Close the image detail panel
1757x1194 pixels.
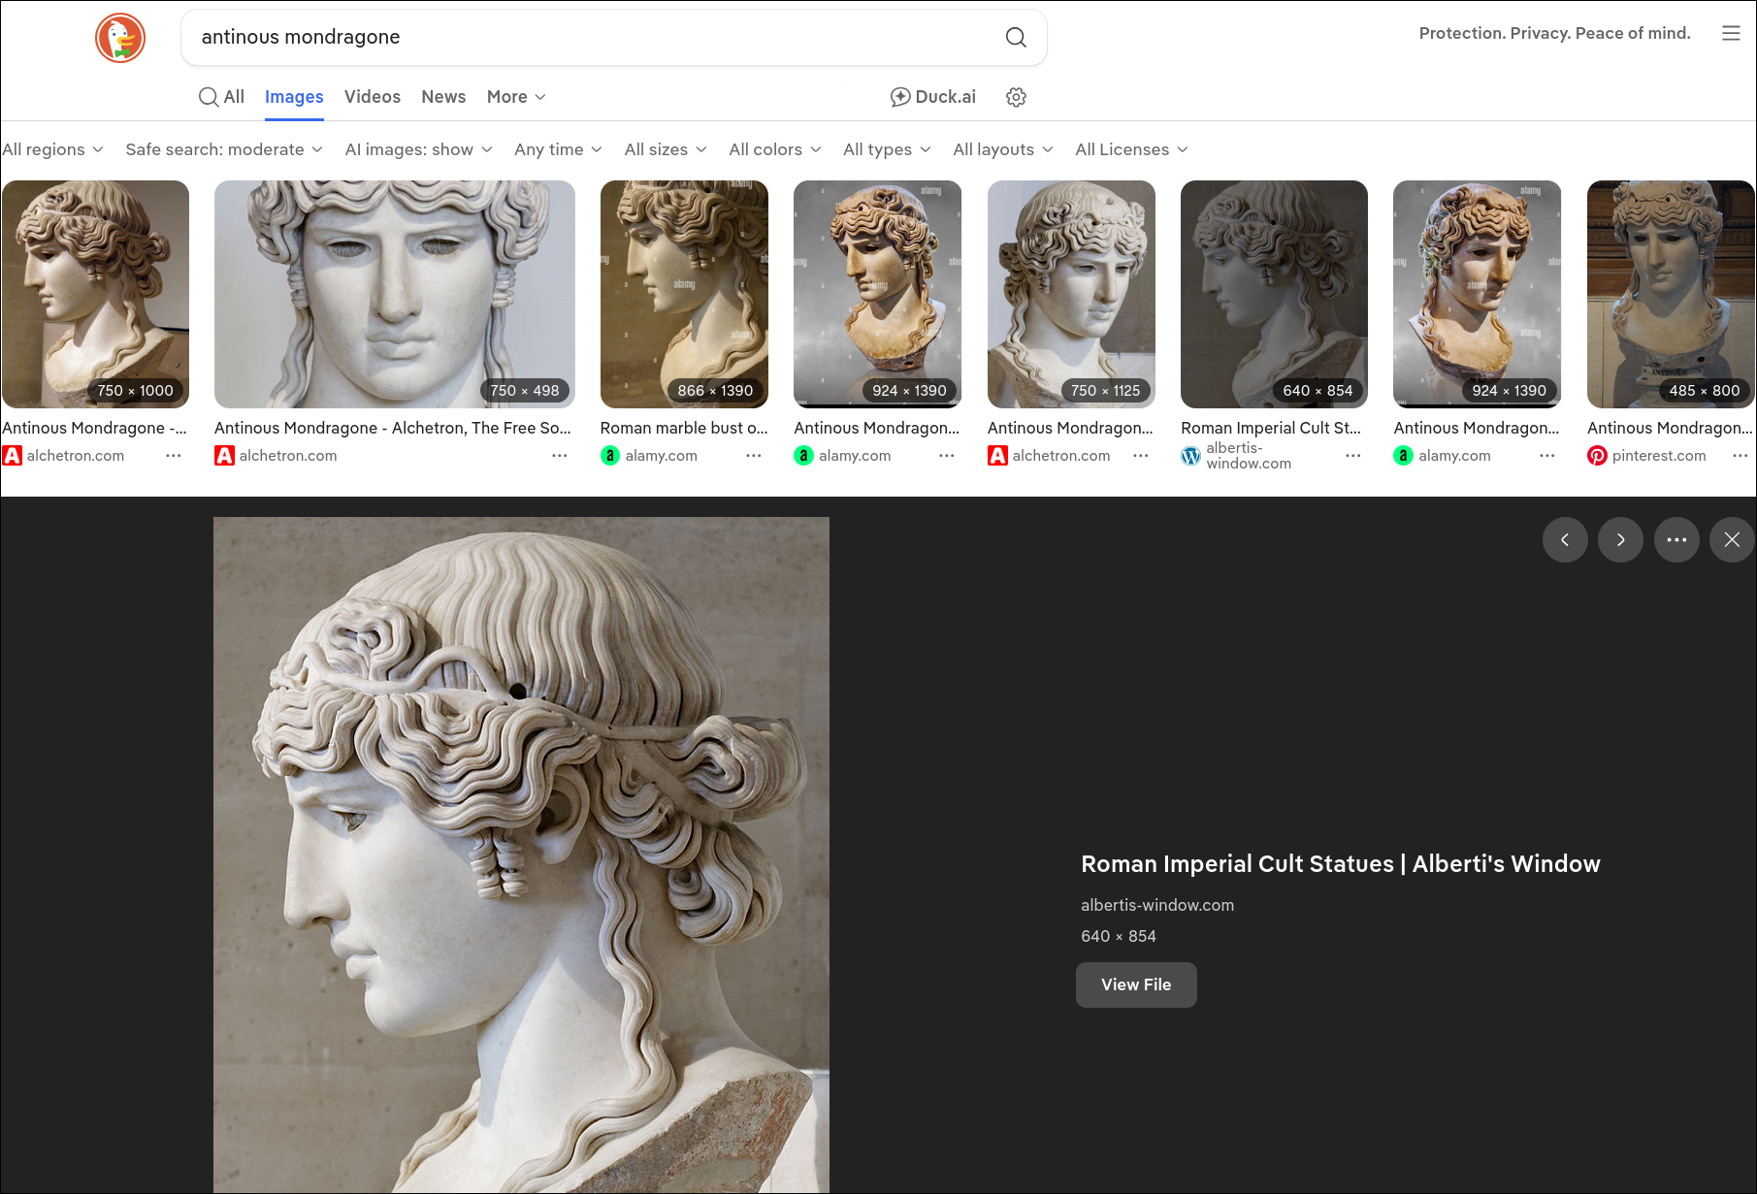(x=1732, y=540)
